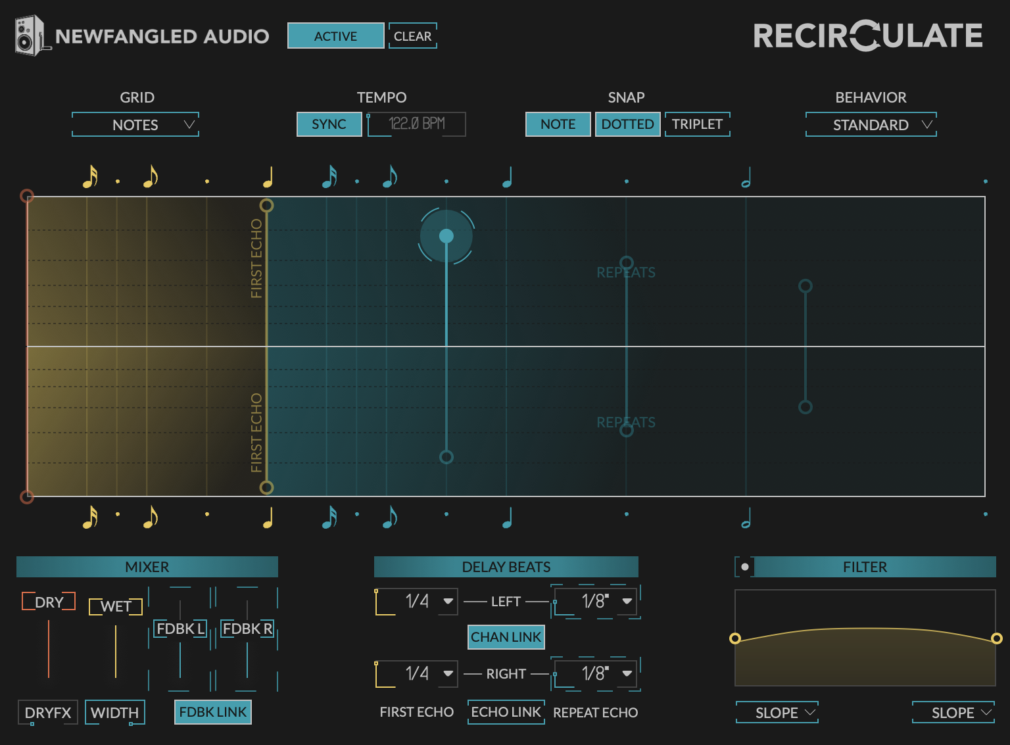
Task: Toggle Snap to Note
Action: 558,124
